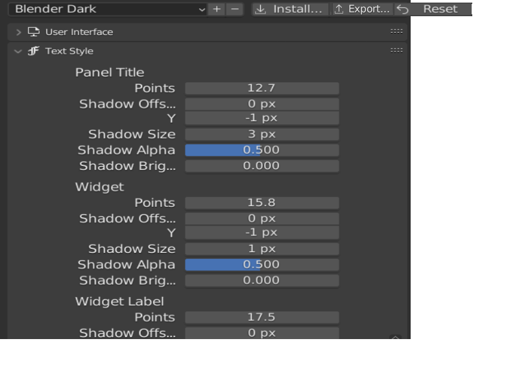
Task: Click Widget Label Points field 17.5
Action: 262,317
